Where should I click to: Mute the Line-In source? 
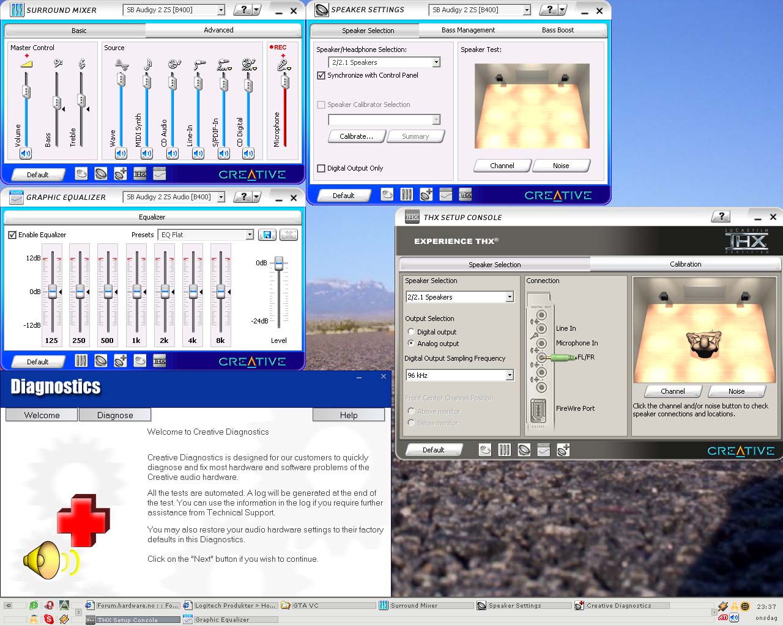click(198, 153)
